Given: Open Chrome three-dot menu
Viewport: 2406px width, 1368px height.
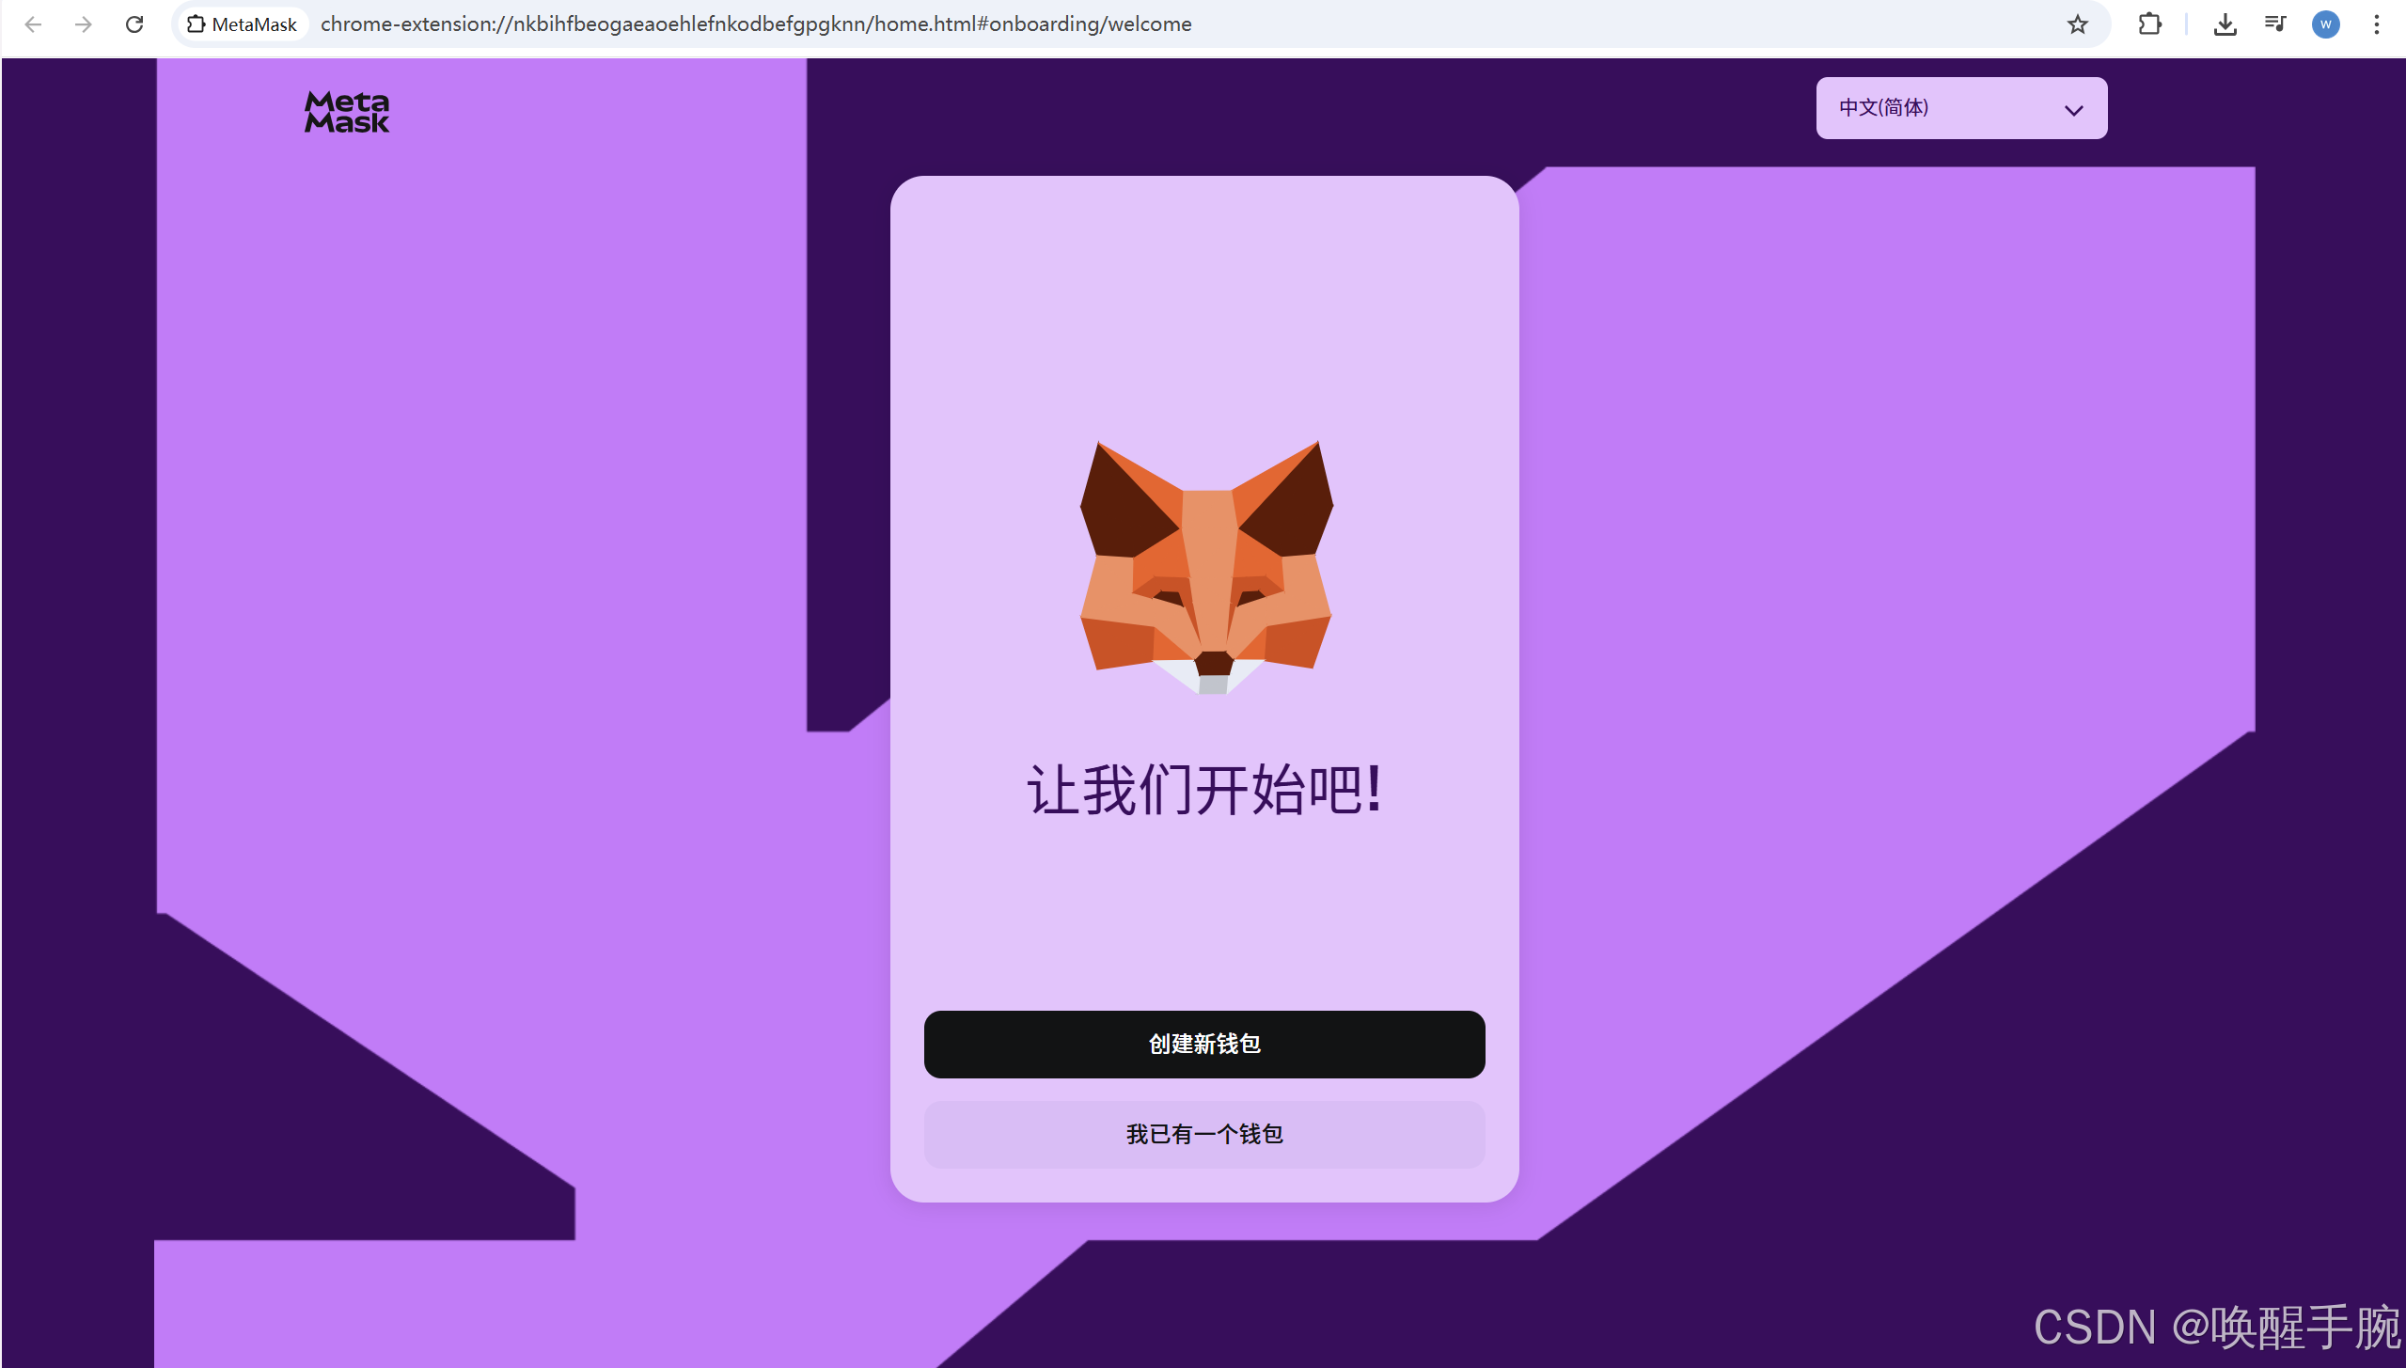Looking at the screenshot, I should click(2377, 24).
